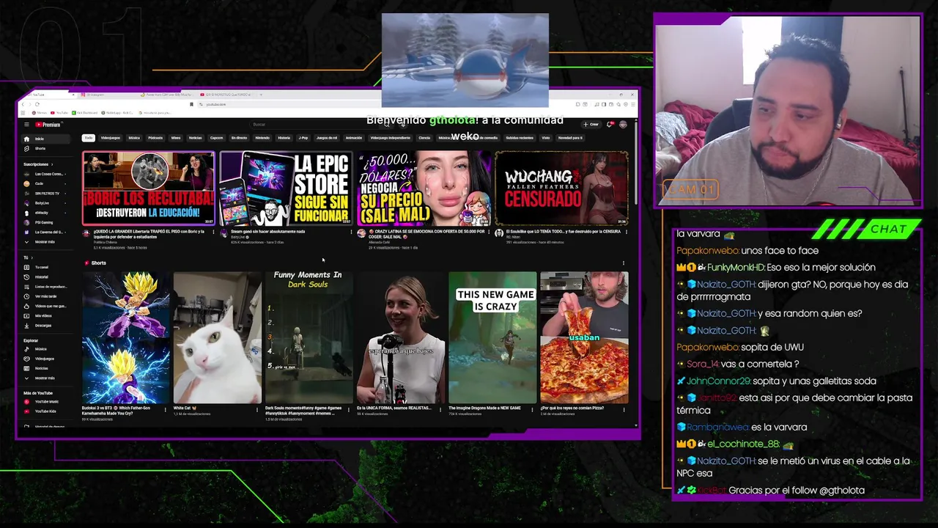The width and height of the screenshot is (938, 528).
Task: Click the Crear button
Action: (591, 124)
